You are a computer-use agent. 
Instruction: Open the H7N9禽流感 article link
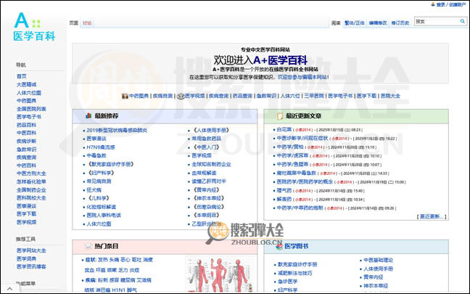101,147
